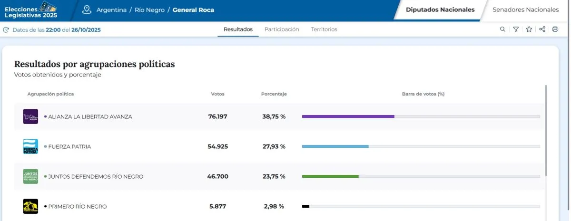Screen dimensions: 571x221
Task: Switch to Senadores Nacionales tab
Action: [x=525, y=10]
